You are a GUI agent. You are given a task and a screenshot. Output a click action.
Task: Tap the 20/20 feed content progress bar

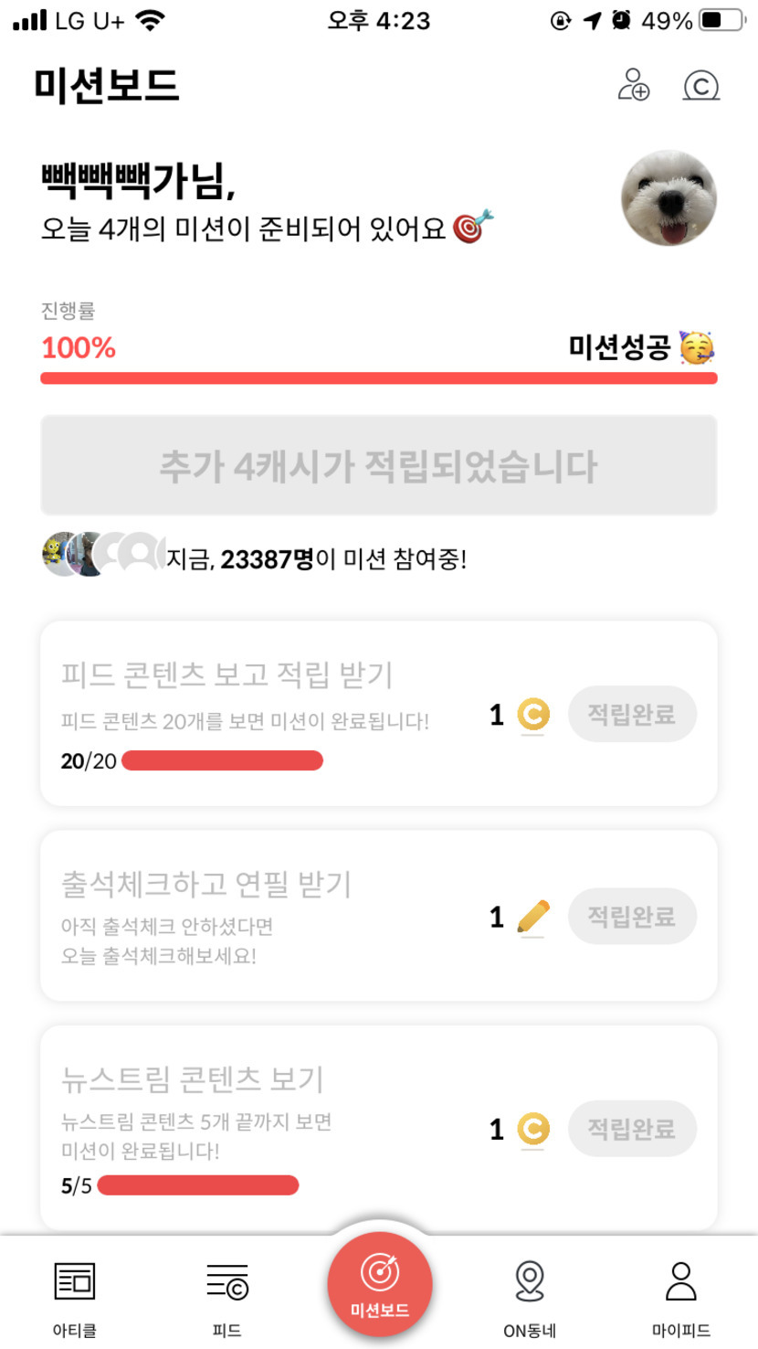tap(222, 760)
